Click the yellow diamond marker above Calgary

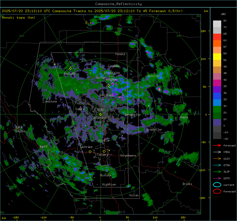tap(104, 151)
